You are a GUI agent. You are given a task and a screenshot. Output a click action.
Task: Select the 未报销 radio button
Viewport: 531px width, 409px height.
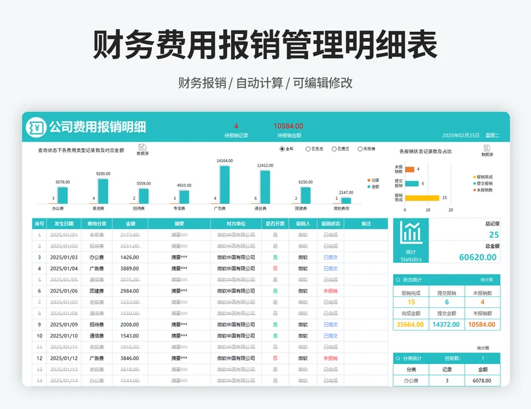click(x=360, y=149)
